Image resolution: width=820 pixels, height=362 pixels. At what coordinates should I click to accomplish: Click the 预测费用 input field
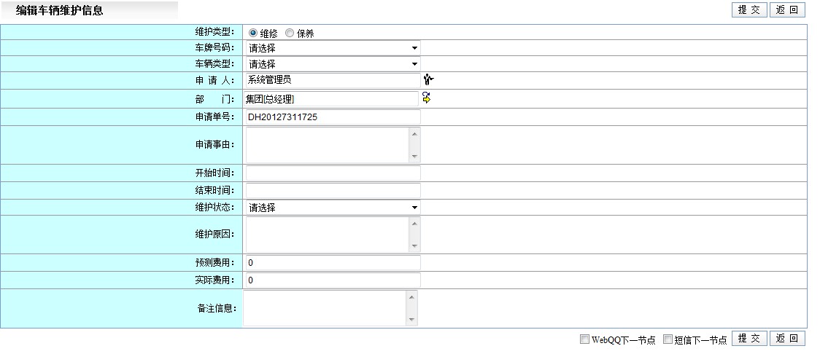[333, 262]
